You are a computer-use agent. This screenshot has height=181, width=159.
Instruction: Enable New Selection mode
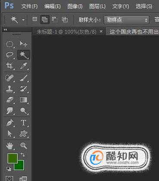(35, 19)
